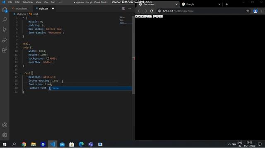
Task: Open Windows taskbar search
Action: point(14,144)
